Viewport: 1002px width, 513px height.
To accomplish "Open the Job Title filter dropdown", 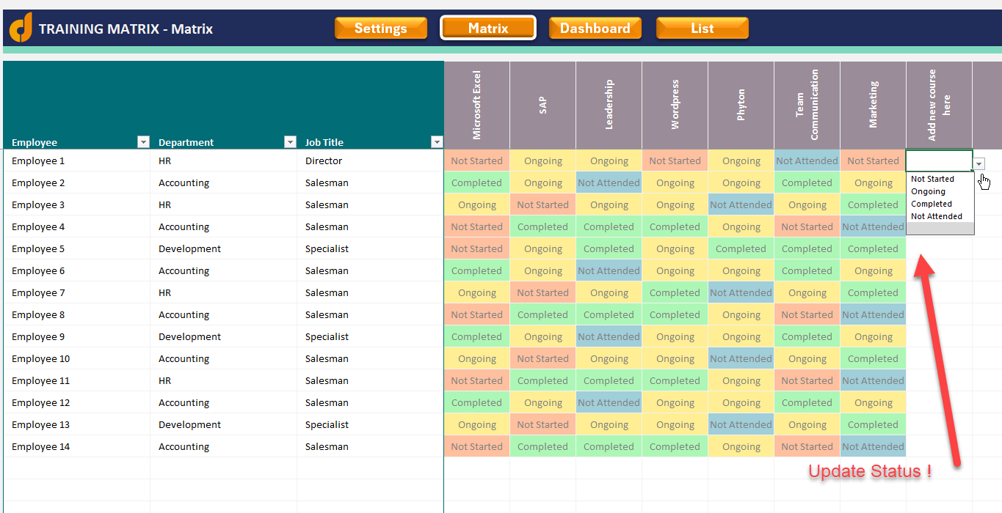I will click(437, 142).
